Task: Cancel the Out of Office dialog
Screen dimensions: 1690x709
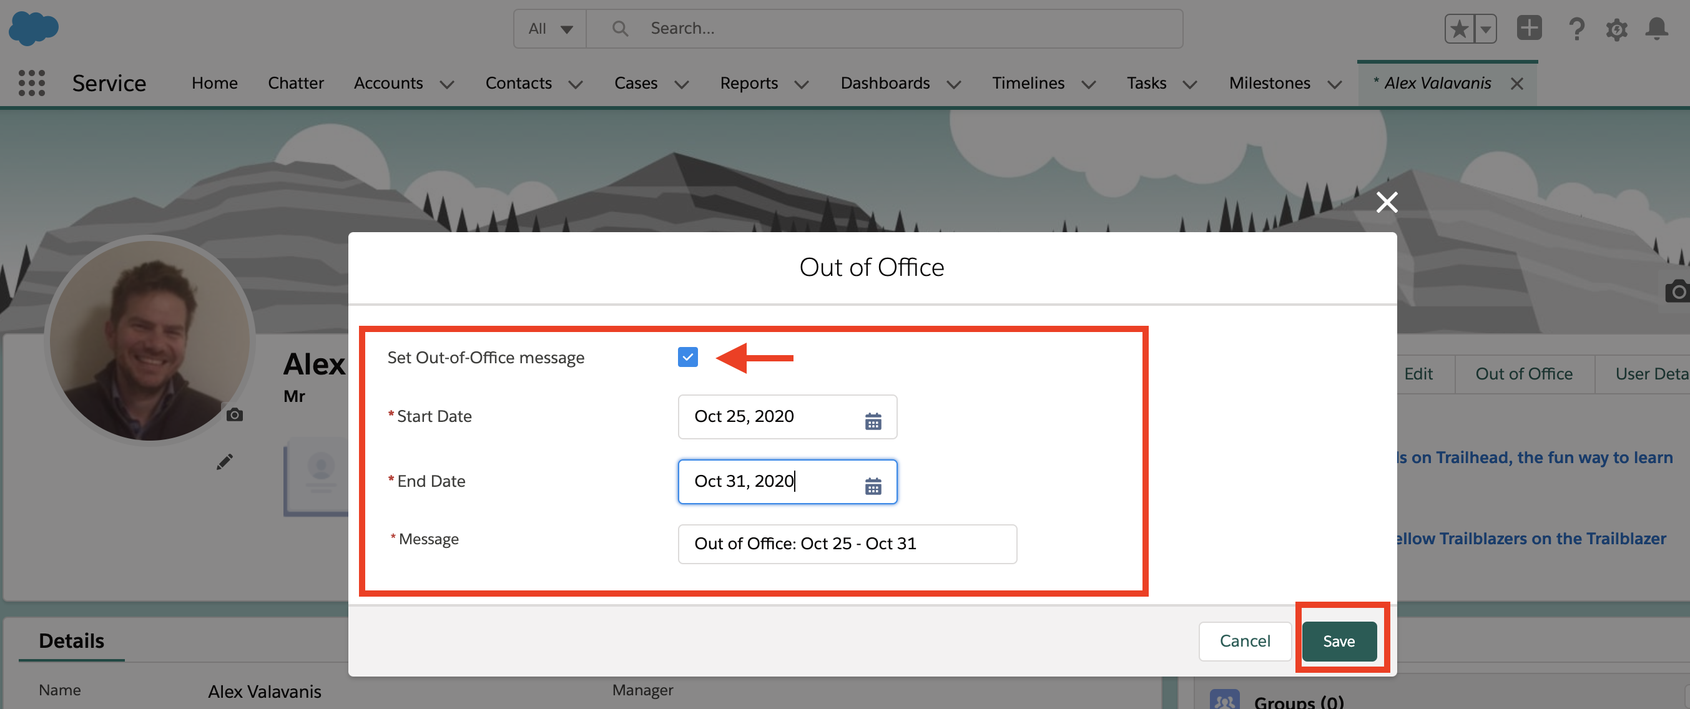Action: pos(1244,641)
